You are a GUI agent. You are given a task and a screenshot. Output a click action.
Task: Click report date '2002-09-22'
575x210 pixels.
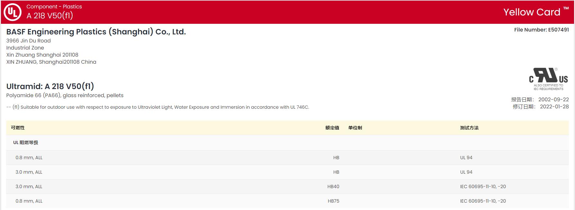click(553, 99)
